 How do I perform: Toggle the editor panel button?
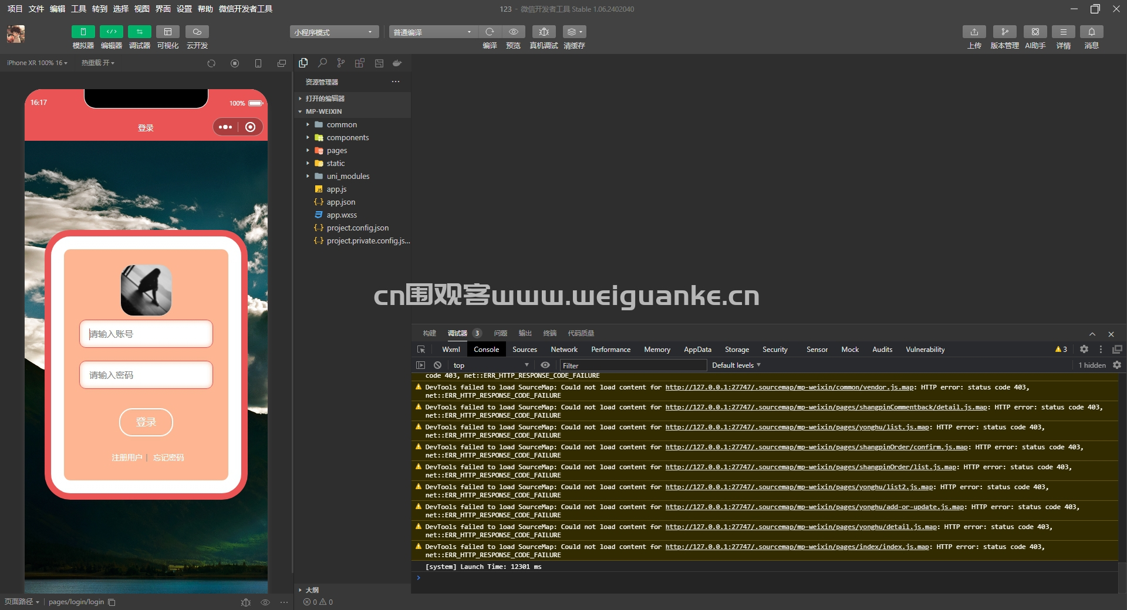pyautogui.click(x=111, y=32)
